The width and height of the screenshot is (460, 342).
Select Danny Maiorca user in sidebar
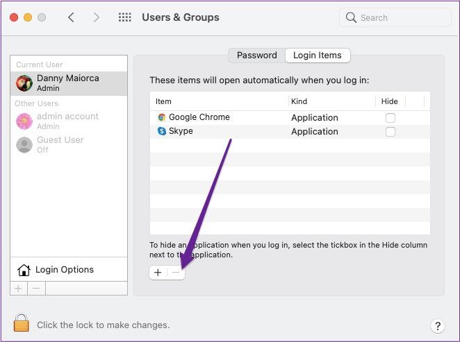coord(69,83)
